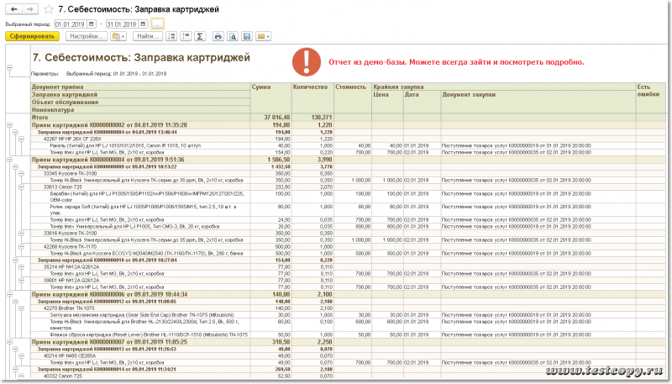Click row Флажок сброса картриджа Reset Lever
The height and width of the screenshot is (384, 672).
[x=348, y=334]
